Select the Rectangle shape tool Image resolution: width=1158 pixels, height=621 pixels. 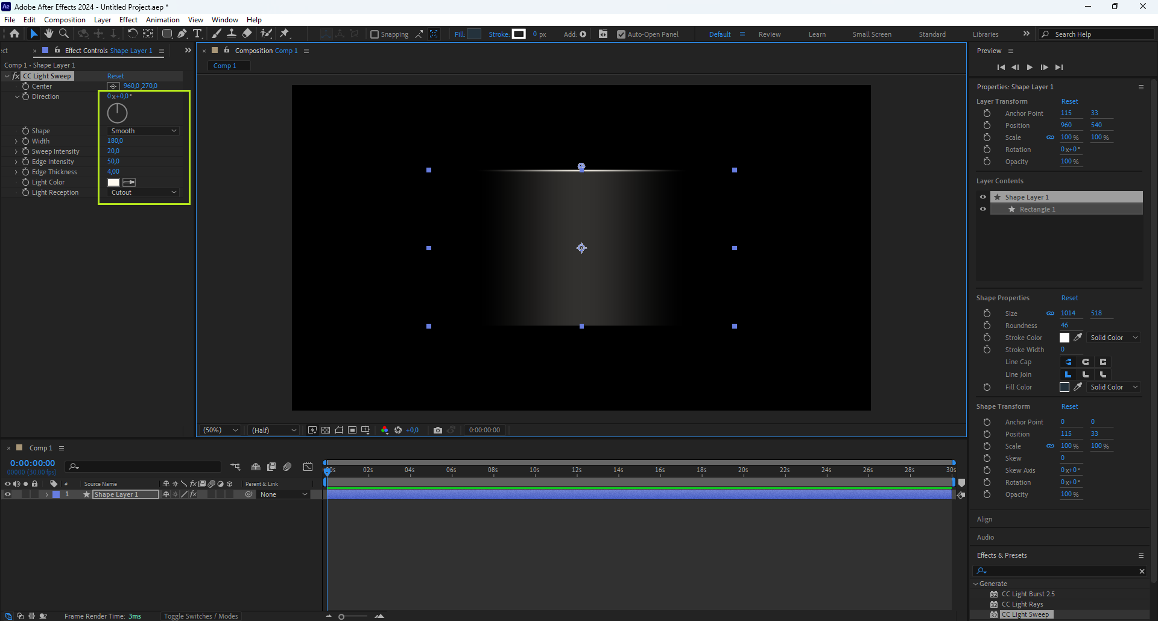tap(167, 34)
